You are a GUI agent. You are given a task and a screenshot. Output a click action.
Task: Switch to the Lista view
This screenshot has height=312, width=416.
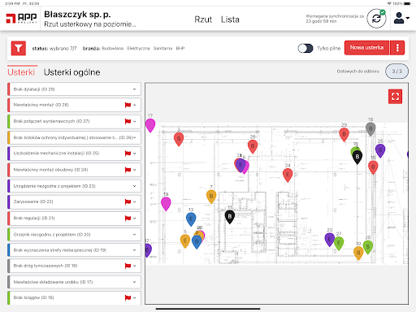pos(230,19)
